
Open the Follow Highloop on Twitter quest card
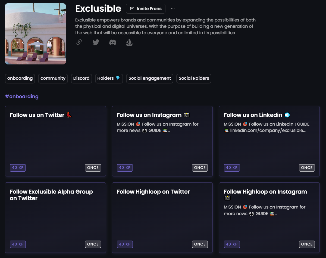click(162, 217)
